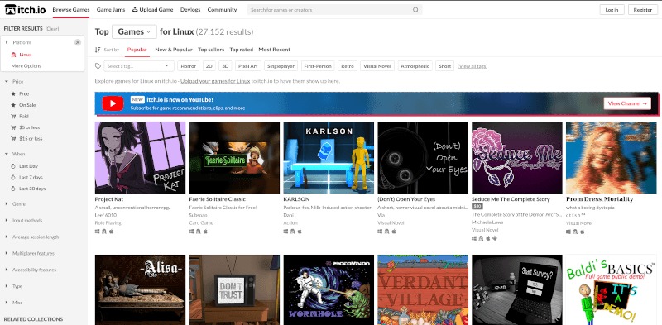Sort by Most Recent
662x325 pixels.
tap(275, 50)
